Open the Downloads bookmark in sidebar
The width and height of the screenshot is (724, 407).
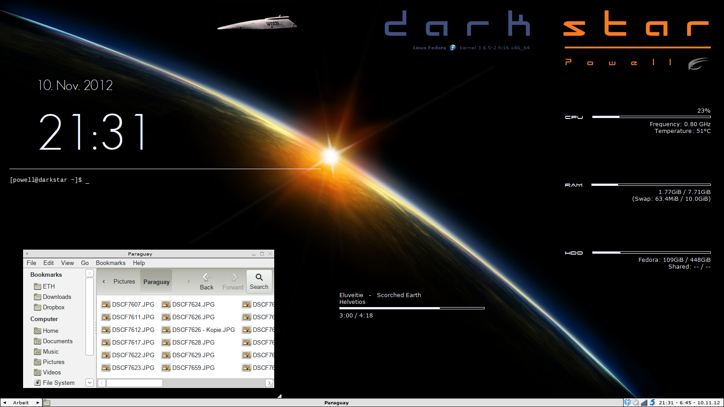(52, 297)
